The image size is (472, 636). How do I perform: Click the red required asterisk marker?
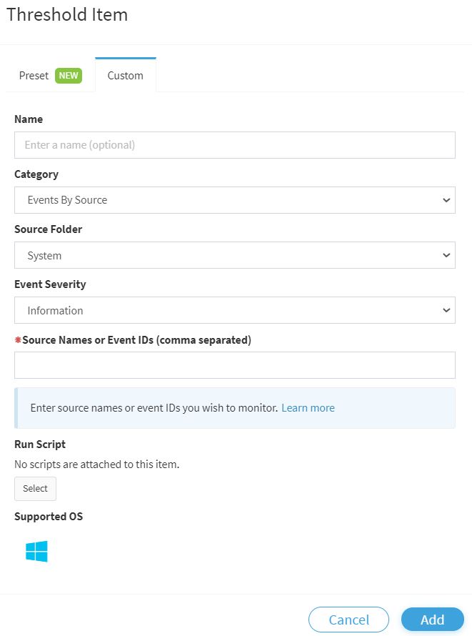[18, 339]
